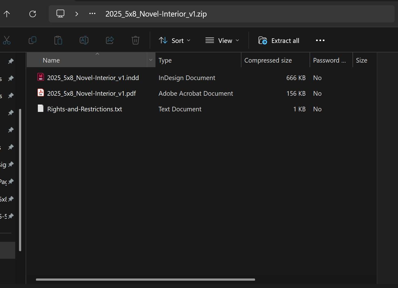Open the View dropdown menu
Image resolution: width=398 pixels, height=288 pixels.
[x=222, y=40]
